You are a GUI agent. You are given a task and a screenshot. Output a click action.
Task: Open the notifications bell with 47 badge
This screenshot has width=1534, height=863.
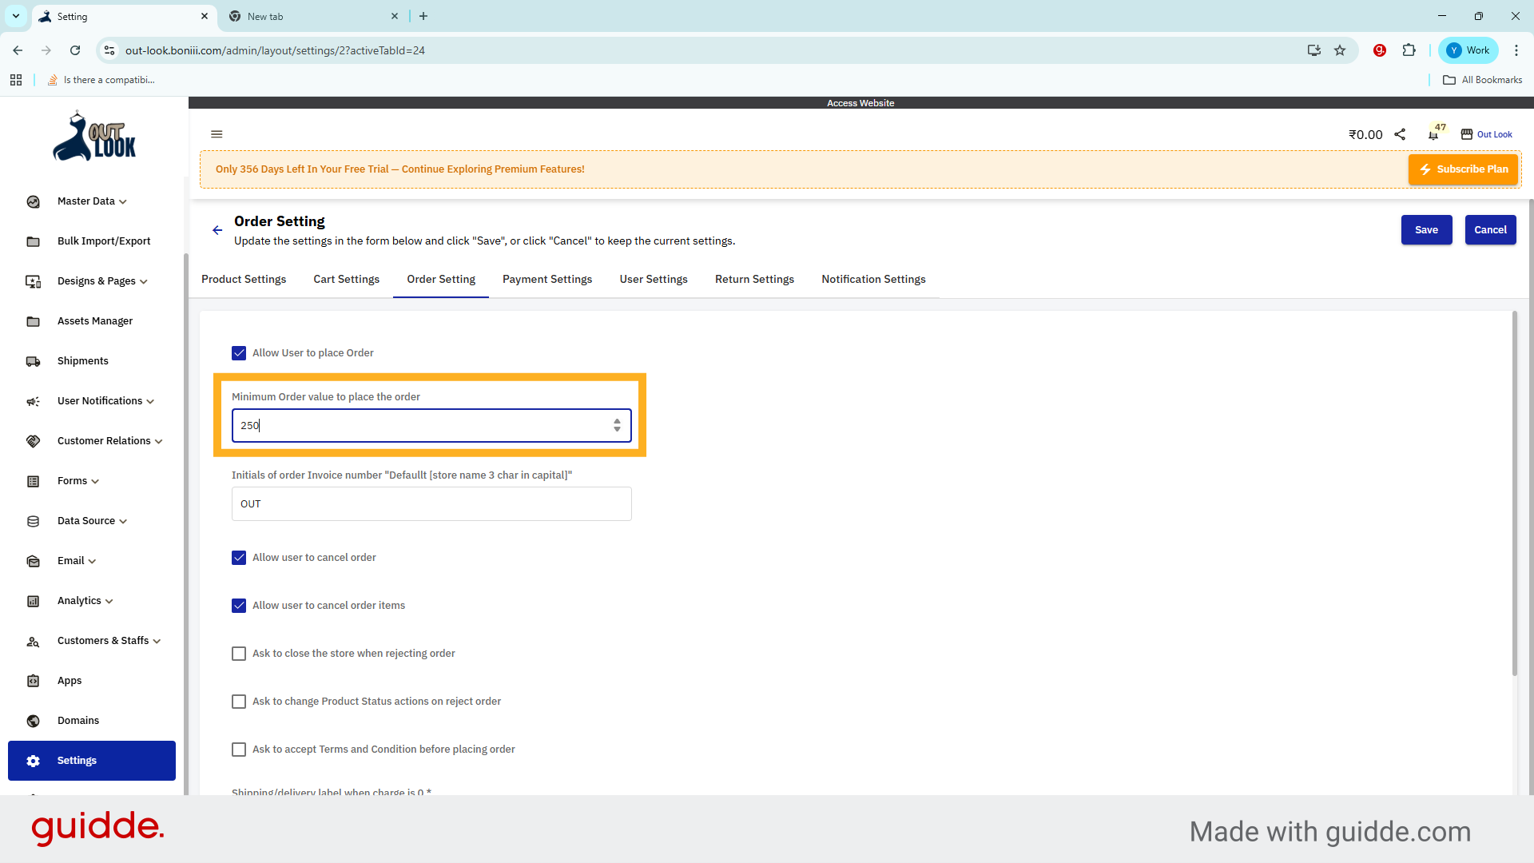coord(1435,133)
